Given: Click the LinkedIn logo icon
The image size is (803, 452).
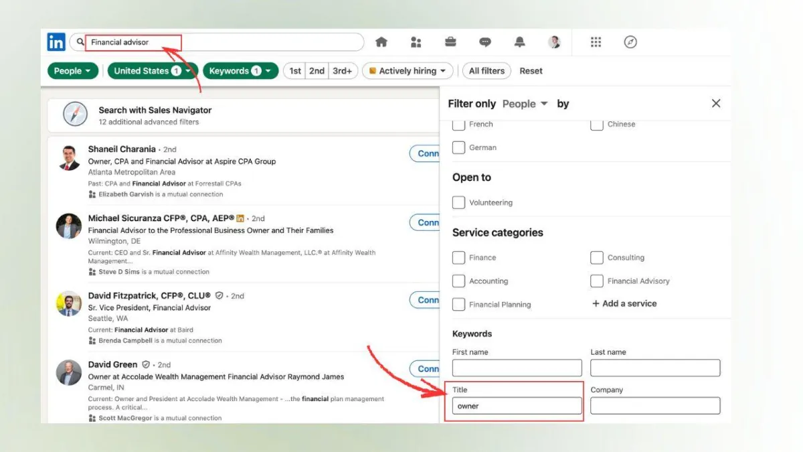Looking at the screenshot, I should [56, 42].
